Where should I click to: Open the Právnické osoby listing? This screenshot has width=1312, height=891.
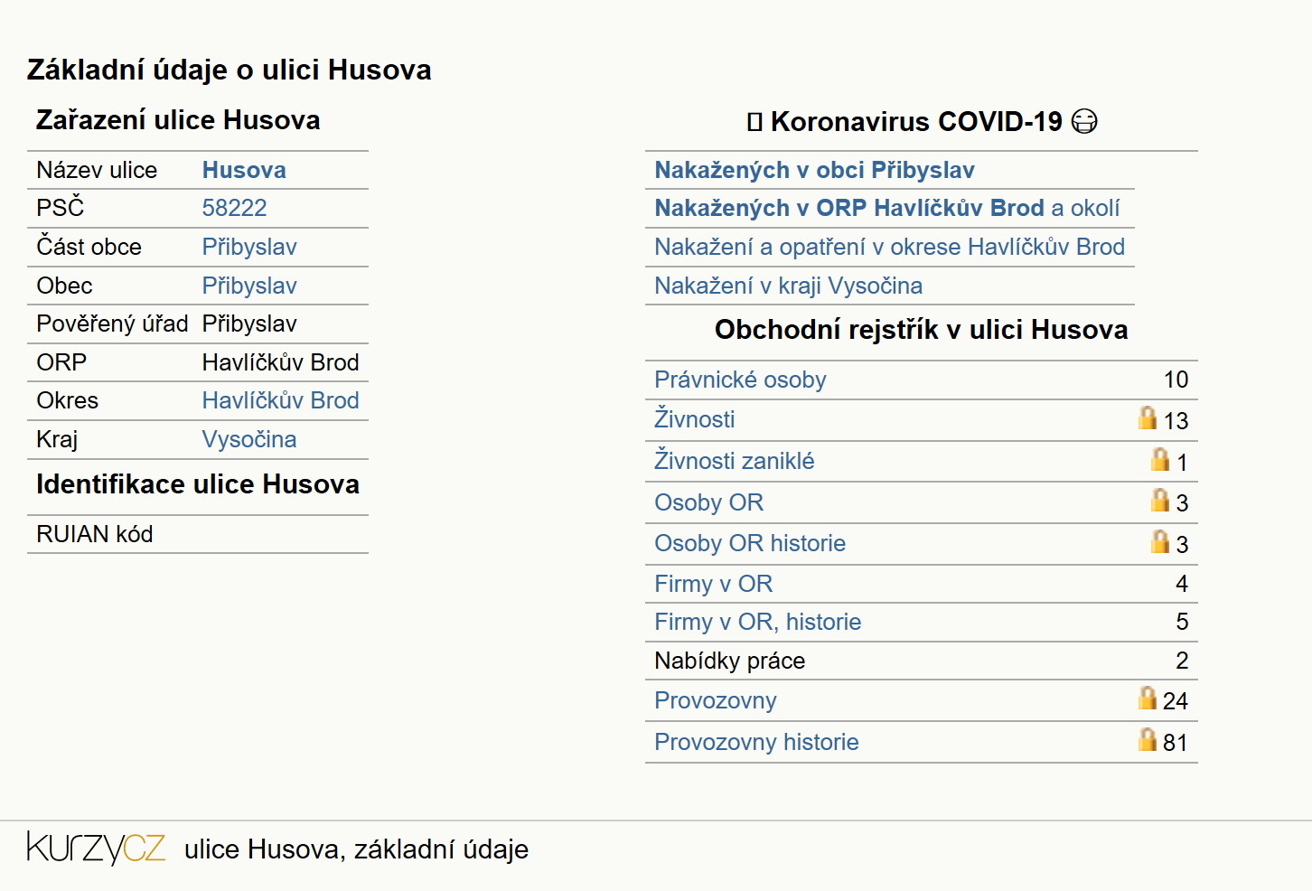click(741, 380)
